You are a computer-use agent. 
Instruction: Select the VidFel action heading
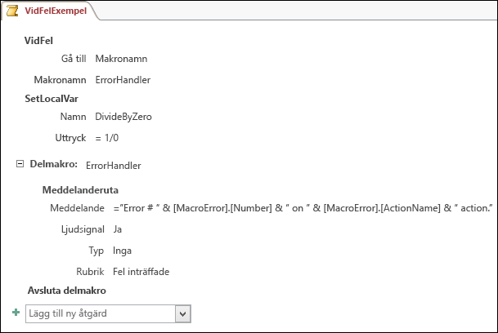38,41
